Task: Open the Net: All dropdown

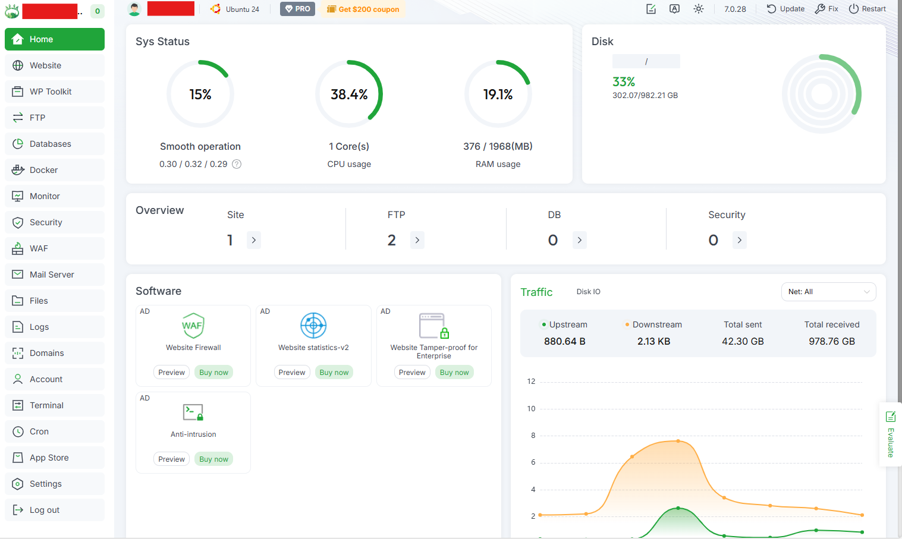Action: 828,292
